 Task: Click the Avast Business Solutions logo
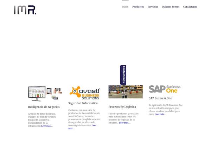click(x=85, y=93)
